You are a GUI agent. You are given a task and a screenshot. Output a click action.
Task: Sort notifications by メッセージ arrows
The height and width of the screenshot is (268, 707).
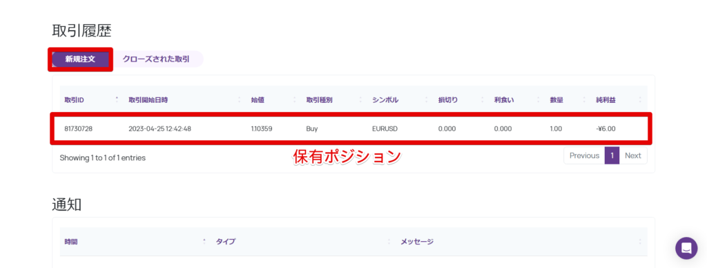click(640, 241)
